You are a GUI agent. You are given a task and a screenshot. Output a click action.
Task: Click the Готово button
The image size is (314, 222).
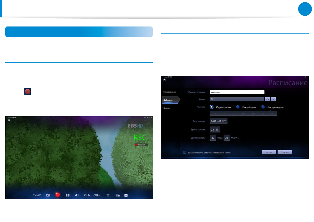[x=269, y=152]
